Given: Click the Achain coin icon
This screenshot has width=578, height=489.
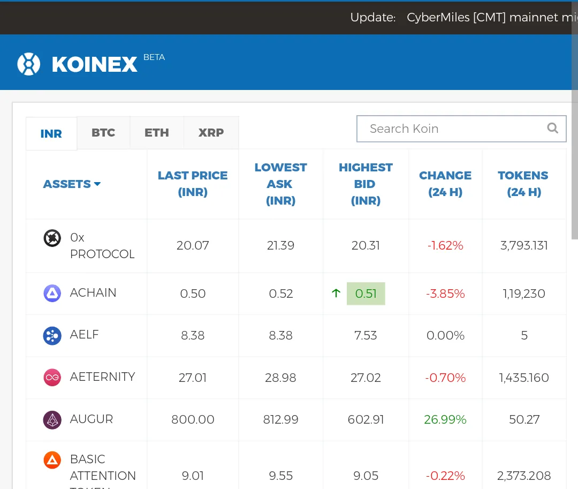Looking at the screenshot, I should tap(52, 294).
